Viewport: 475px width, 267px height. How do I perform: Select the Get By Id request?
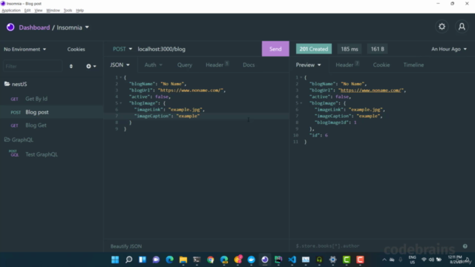point(51,99)
